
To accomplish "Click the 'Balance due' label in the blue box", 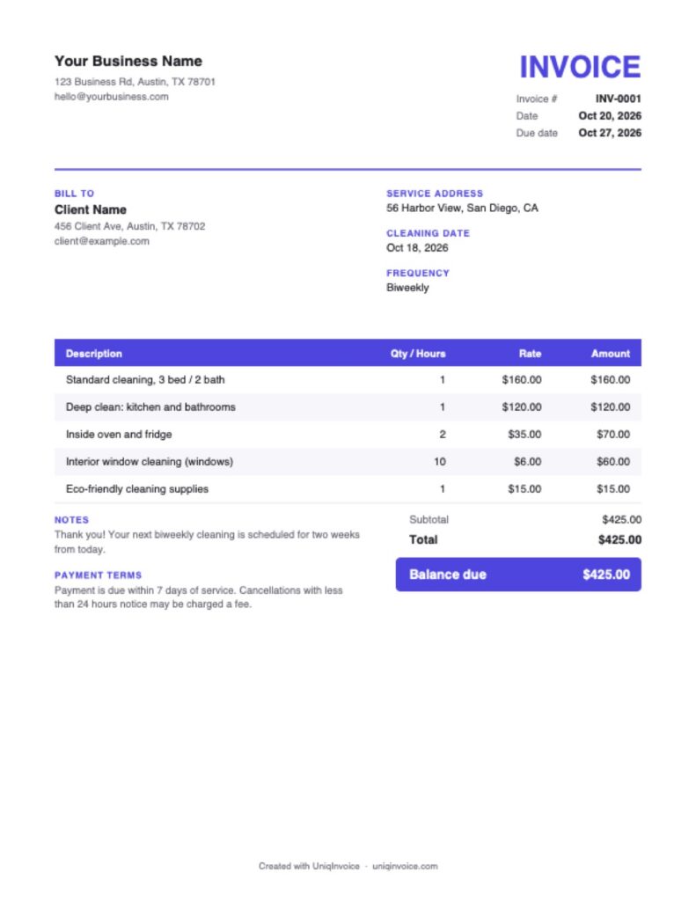I will [x=447, y=575].
